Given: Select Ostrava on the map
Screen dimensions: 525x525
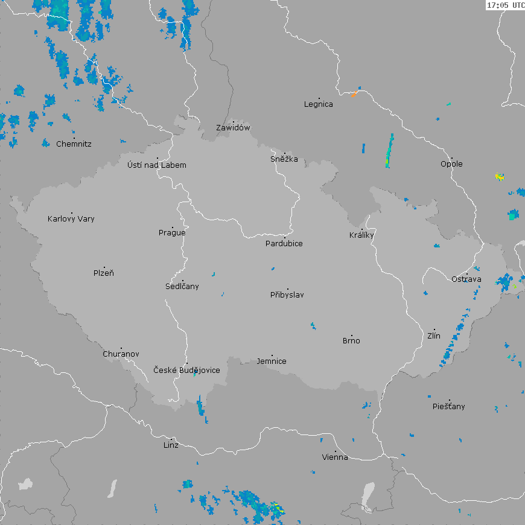Looking at the screenshot, I should 466,279.
